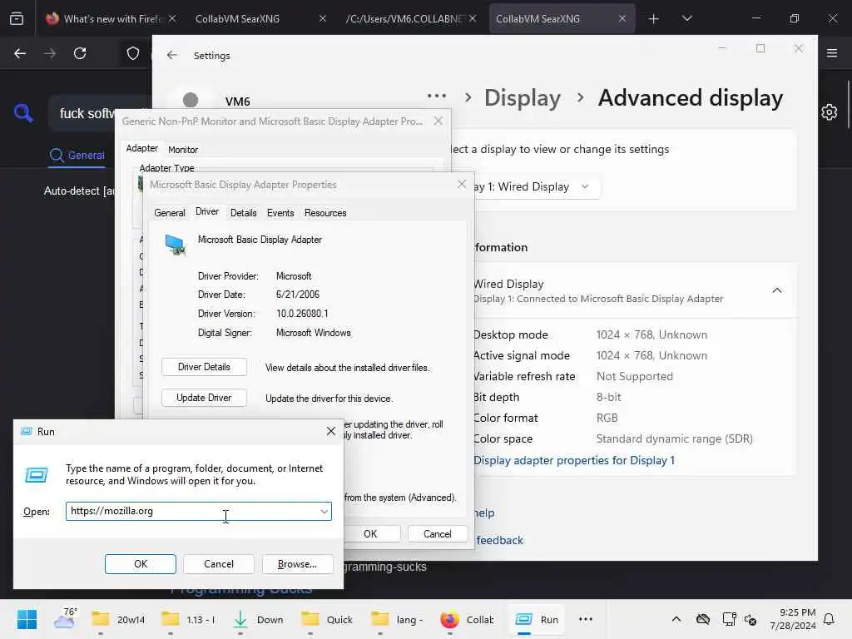852x639 pixels.
Task: Switch to What's new with Firefox tab
Action: [111, 18]
